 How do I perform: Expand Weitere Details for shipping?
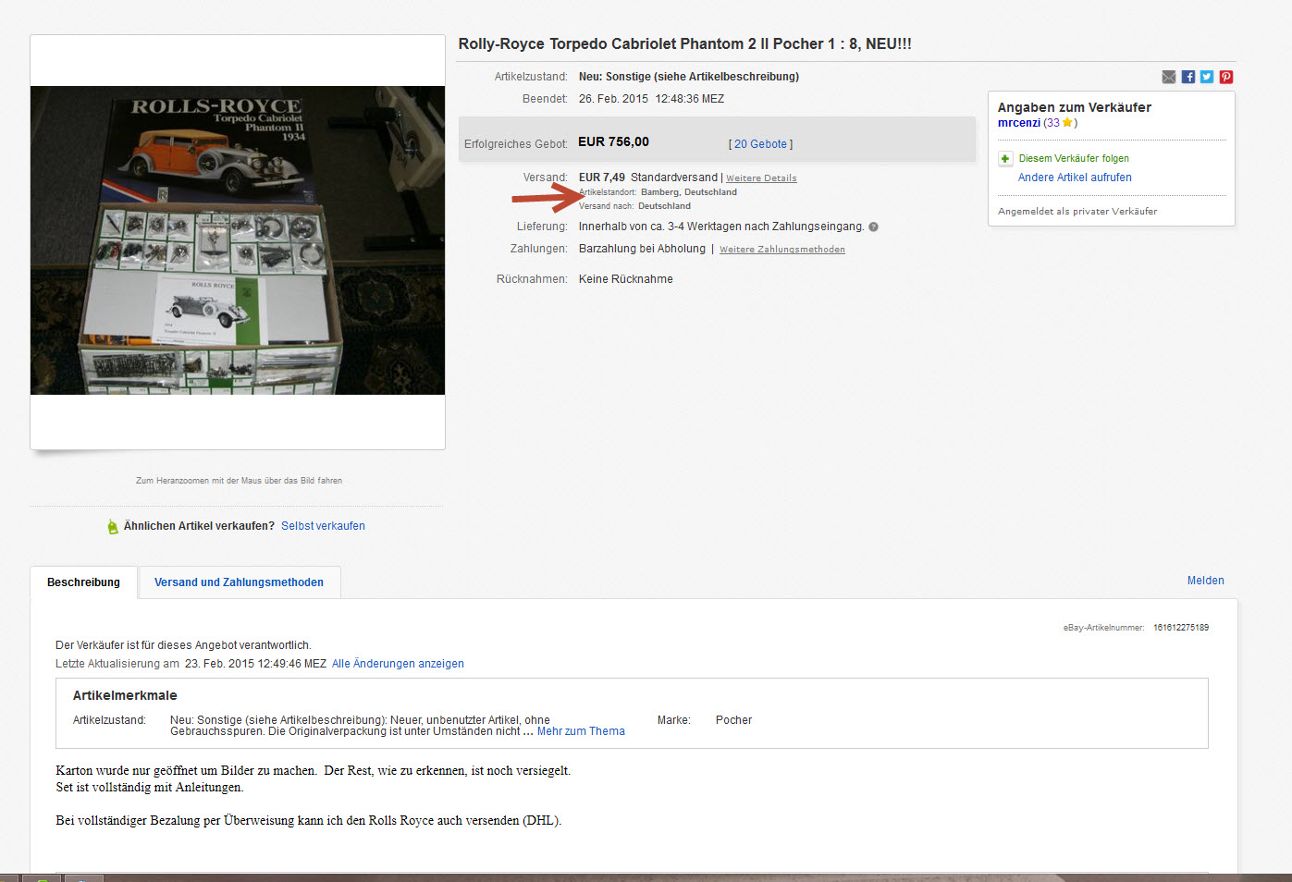pyautogui.click(x=761, y=178)
